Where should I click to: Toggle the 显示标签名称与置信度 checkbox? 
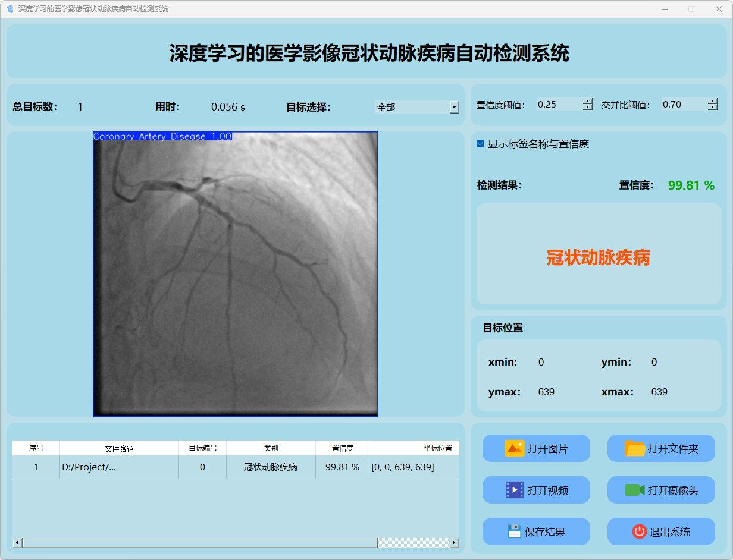point(481,144)
